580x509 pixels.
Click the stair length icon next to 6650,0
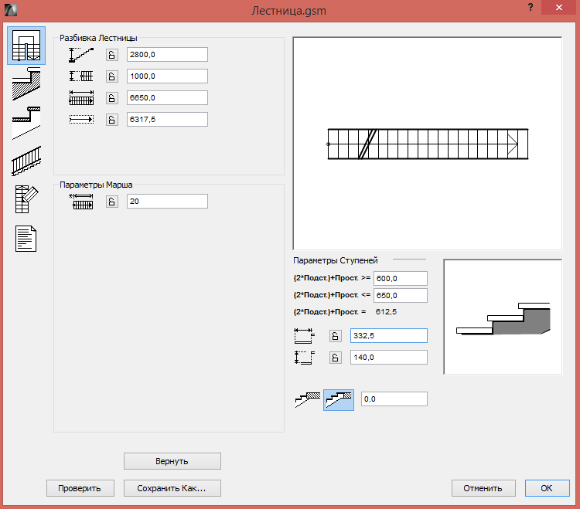coord(81,98)
